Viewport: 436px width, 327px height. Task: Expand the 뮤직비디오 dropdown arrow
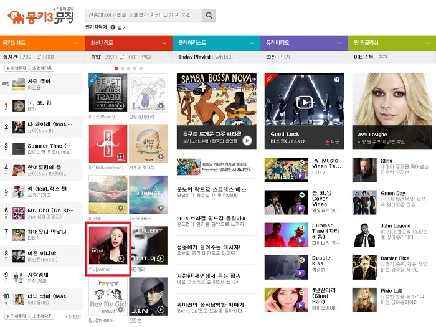click(x=340, y=44)
